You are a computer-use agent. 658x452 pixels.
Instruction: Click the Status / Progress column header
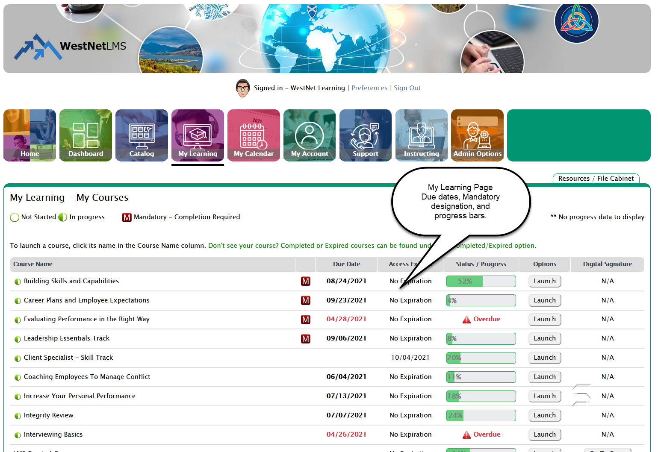click(x=481, y=264)
